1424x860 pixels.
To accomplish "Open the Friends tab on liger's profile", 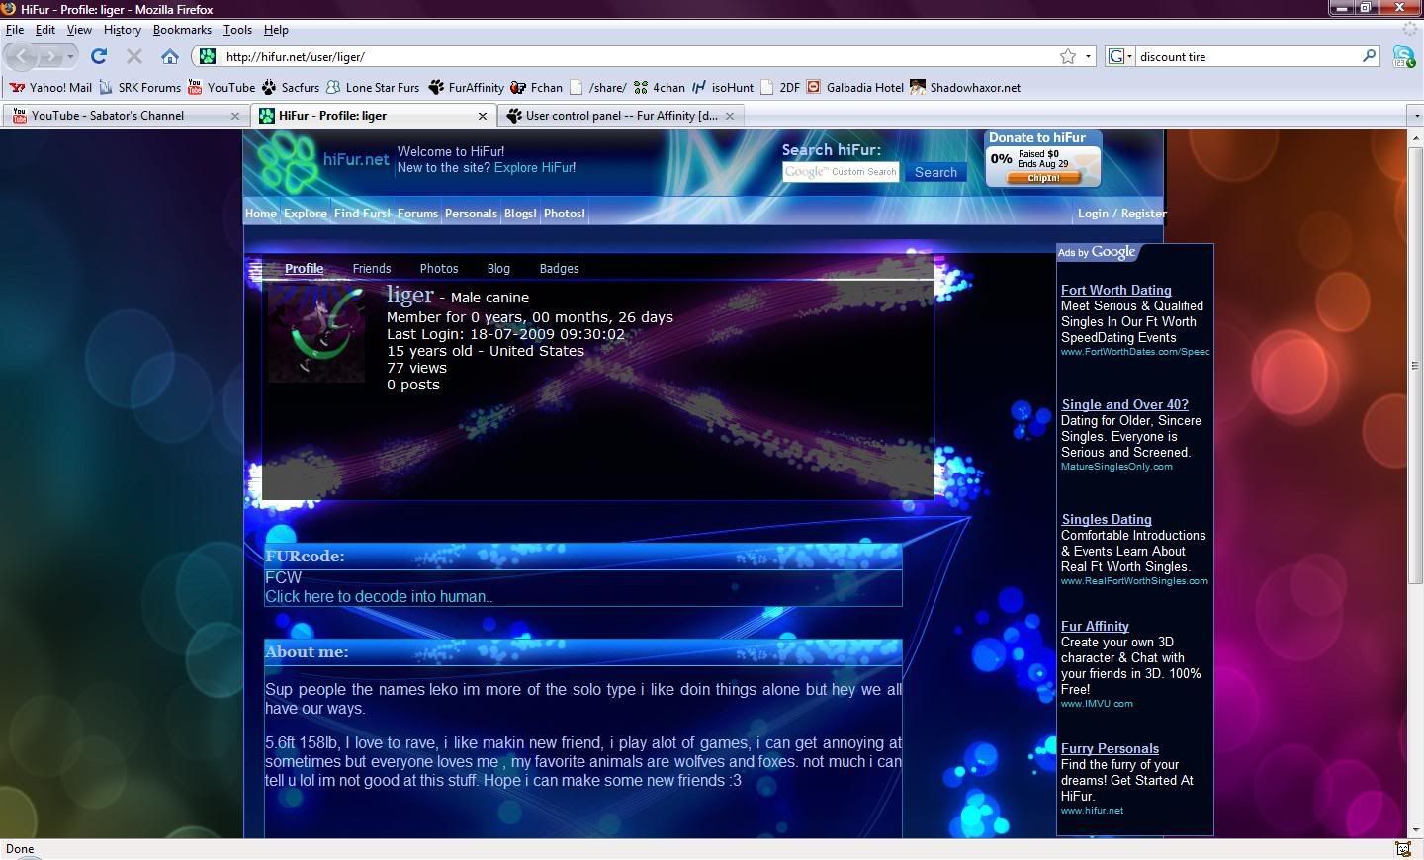I will (x=372, y=268).
